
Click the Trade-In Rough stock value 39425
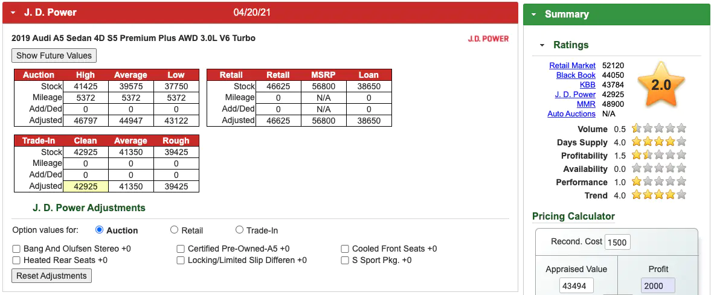[176, 152]
